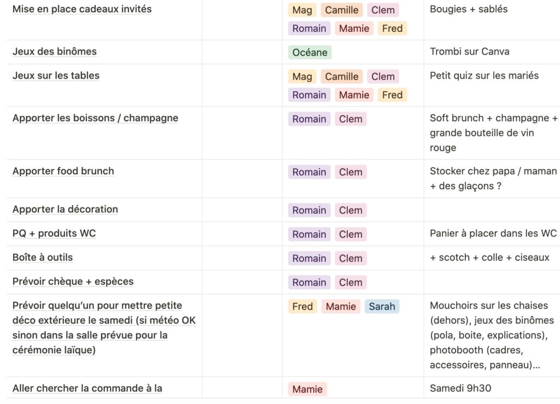Click Mamie tag in the commande row
560x404 pixels.
(307, 389)
